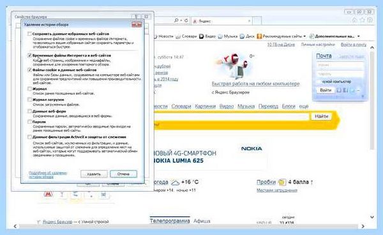
Task: Click the help question mark in Свойства браузера
Action: (137, 17)
